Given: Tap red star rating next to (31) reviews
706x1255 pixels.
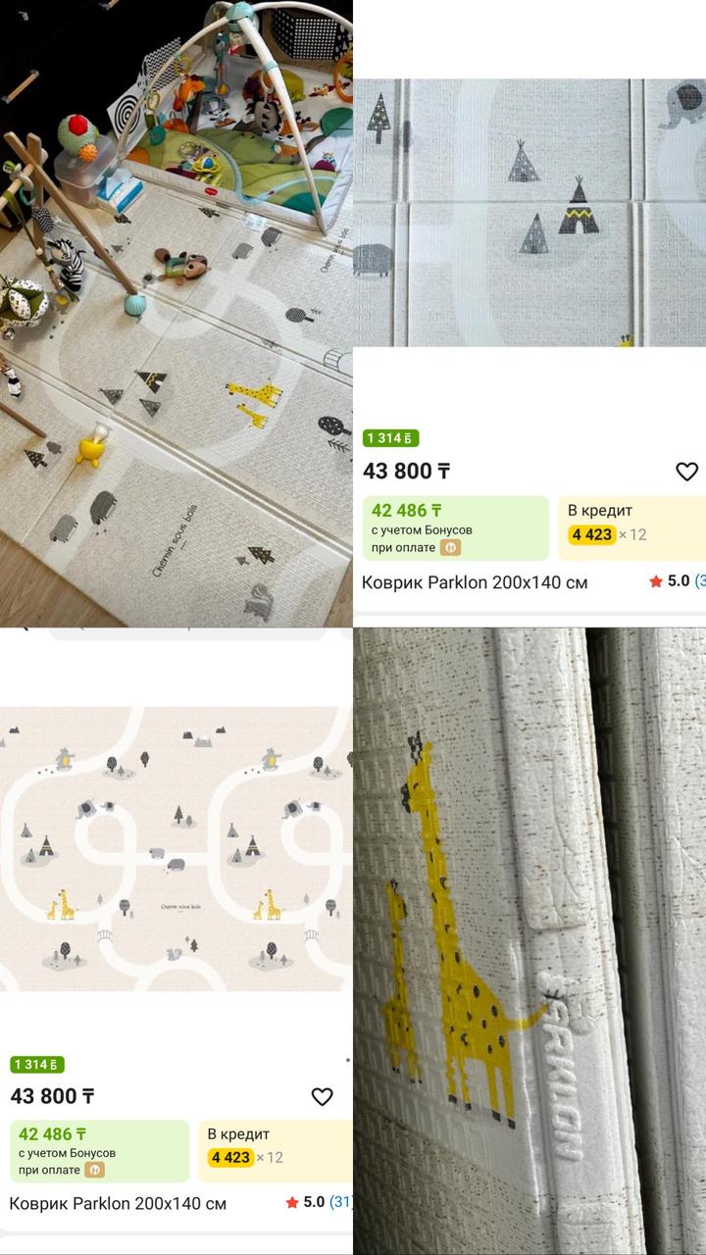Looking at the screenshot, I should 292,1202.
